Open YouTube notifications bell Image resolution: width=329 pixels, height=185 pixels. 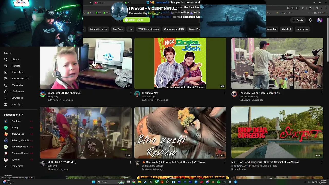tap(310, 20)
